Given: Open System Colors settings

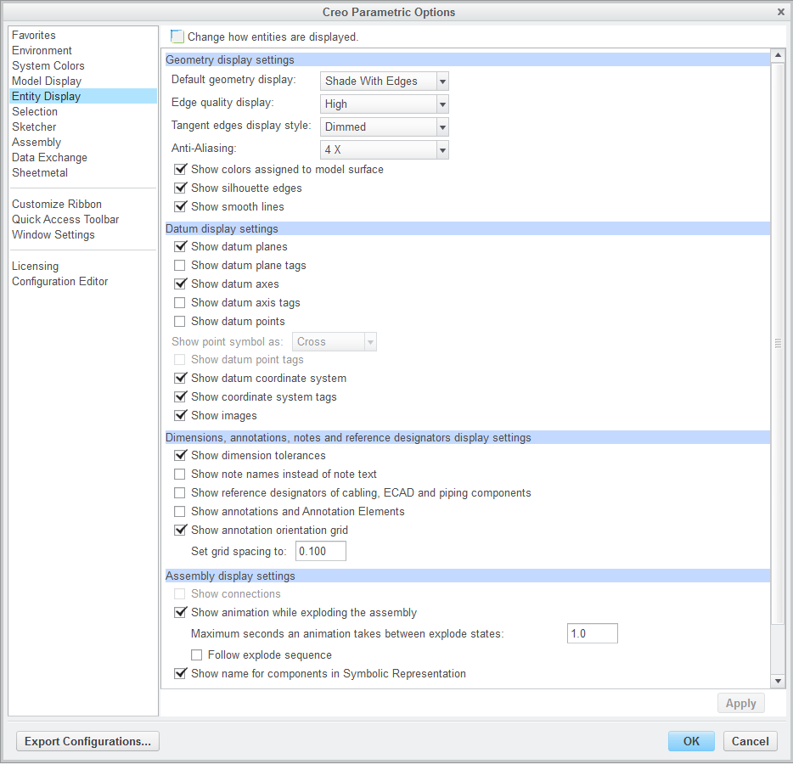Looking at the screenshot, I should [x=48, y=65].
